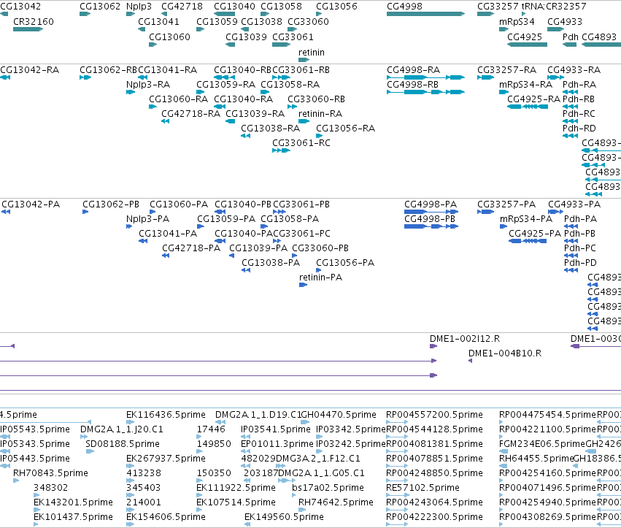
Task: Select the CG4998-RB transcript glyph
Action: (425, 92)
